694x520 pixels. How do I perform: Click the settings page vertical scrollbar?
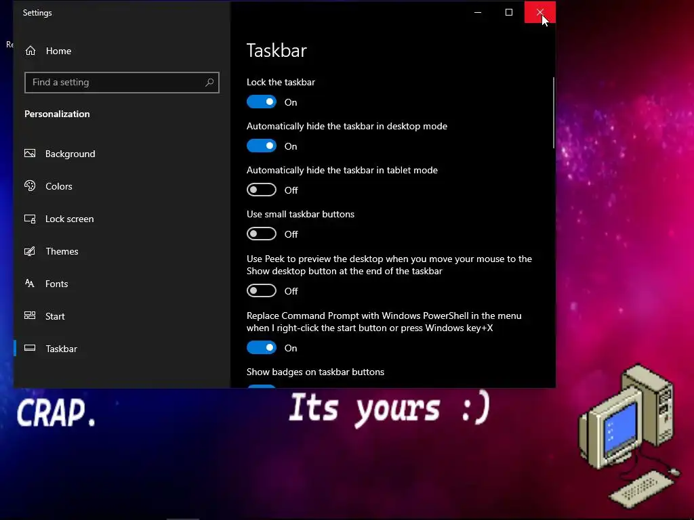(x=553, y=113)
